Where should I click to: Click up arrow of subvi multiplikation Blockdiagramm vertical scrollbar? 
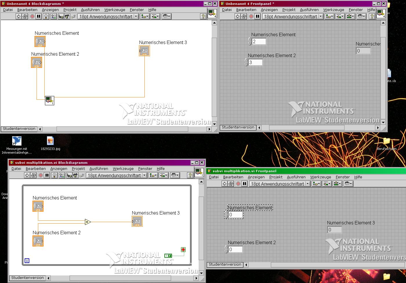(x=201, y=182)
